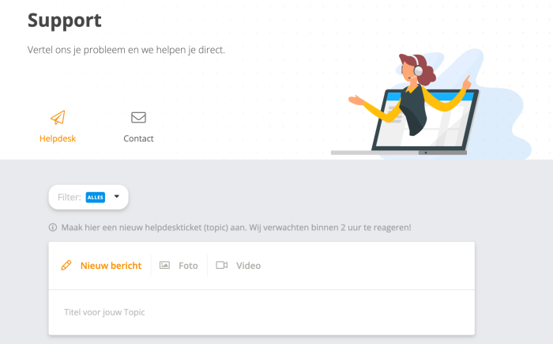Click the Support page heading

tap(65, 20)
